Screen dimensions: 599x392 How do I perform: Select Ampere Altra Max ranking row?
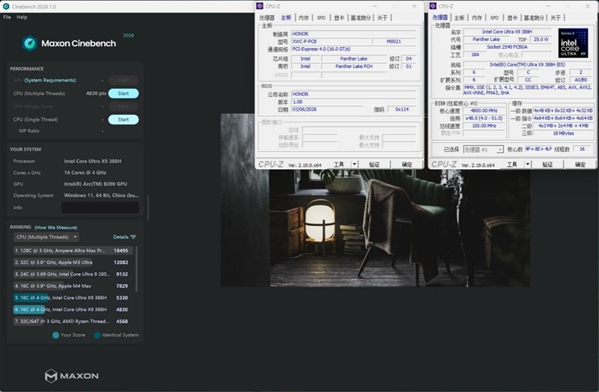click(73, 251)
